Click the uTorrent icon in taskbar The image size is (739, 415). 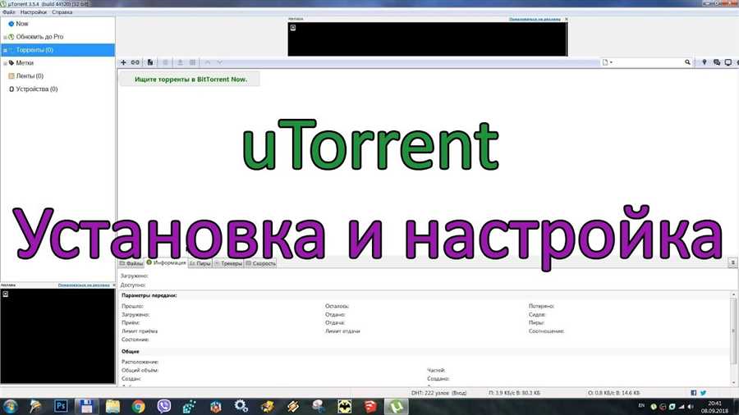coord(396,405)
